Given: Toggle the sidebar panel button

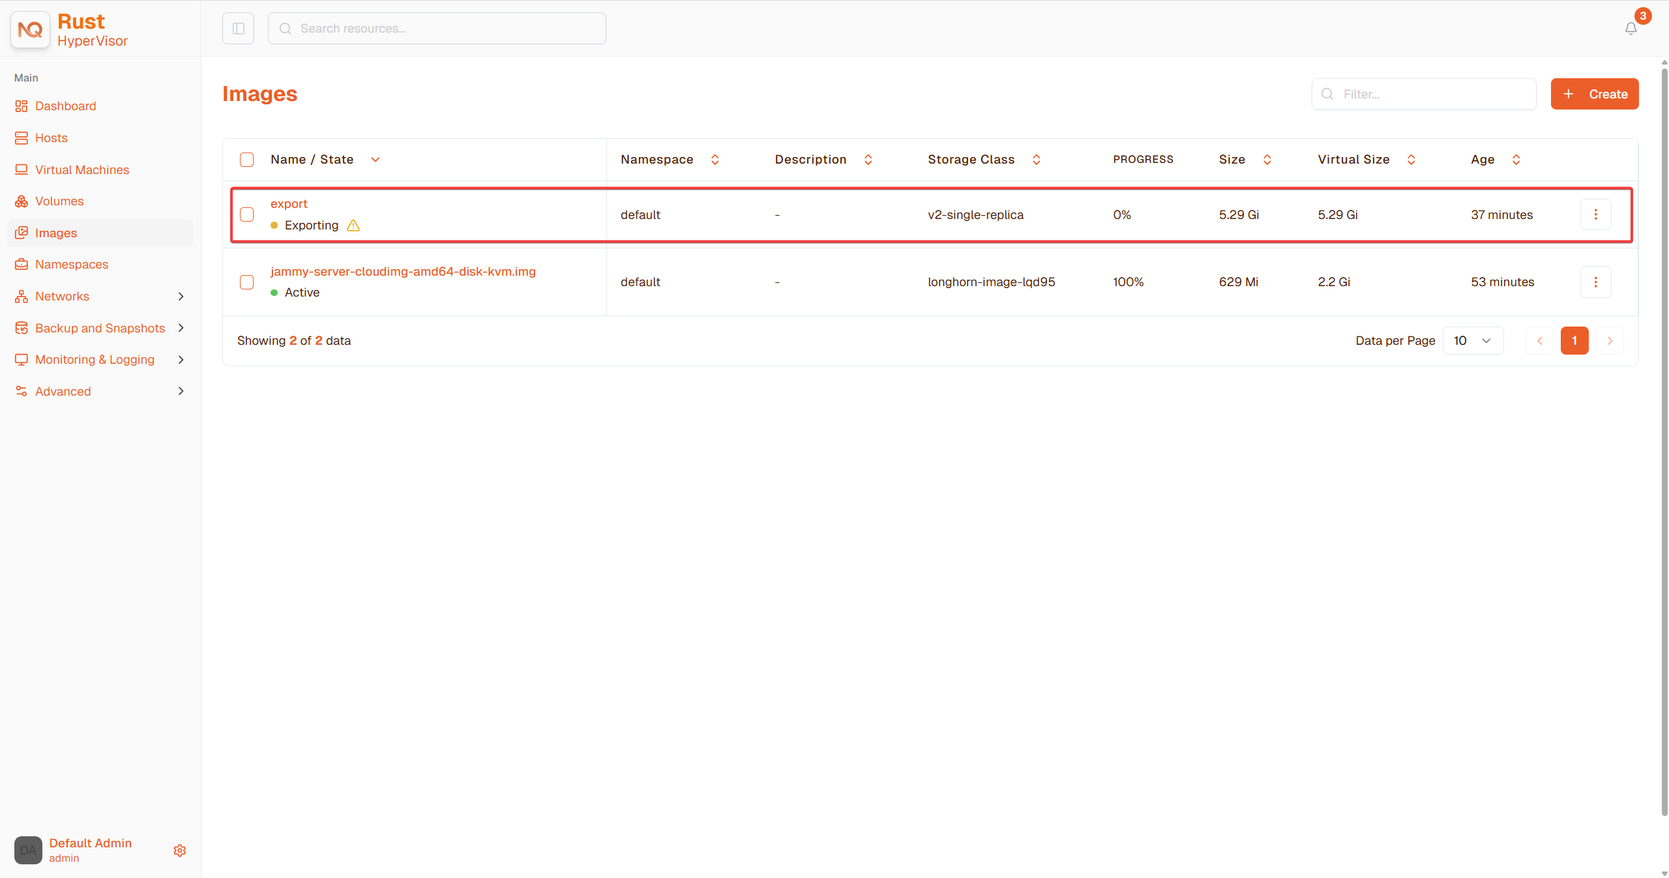Looking at the screenshot, I should pos(238,29).
